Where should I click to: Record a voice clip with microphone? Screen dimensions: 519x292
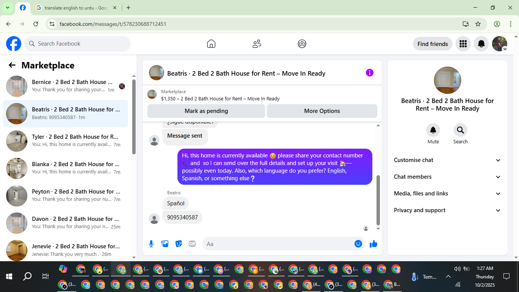coord(151,244)
